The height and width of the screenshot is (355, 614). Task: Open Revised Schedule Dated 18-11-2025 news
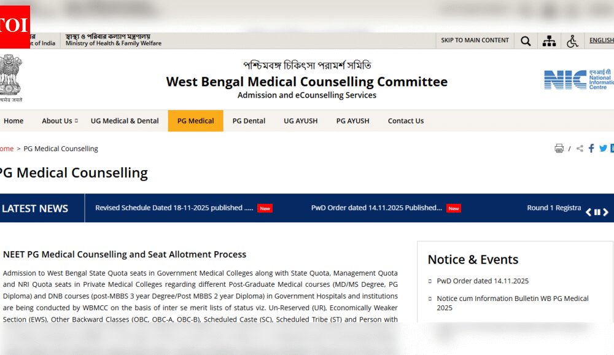174,208
